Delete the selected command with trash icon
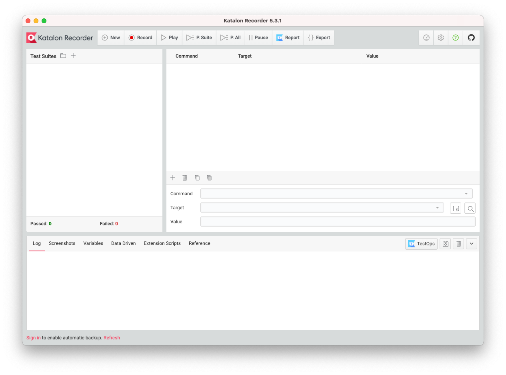Viewport: 506px width, 375px height. (x=185, y=178)
